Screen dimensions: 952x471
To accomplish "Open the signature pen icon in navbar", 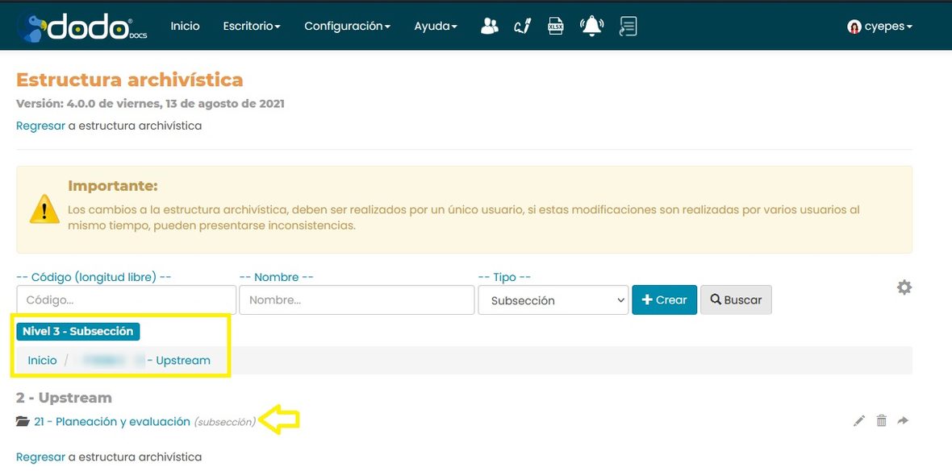I will pos(523,26).
